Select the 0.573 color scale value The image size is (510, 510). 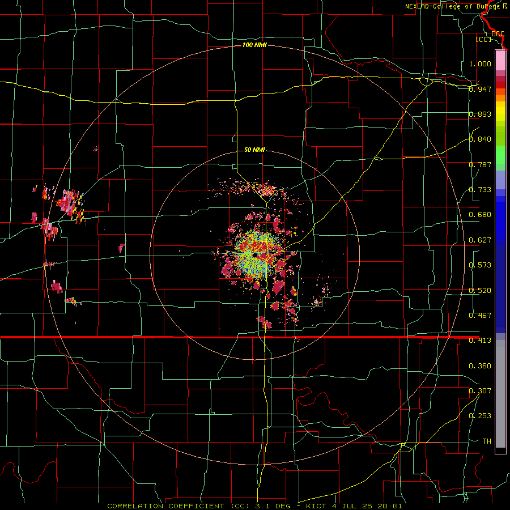480,265
